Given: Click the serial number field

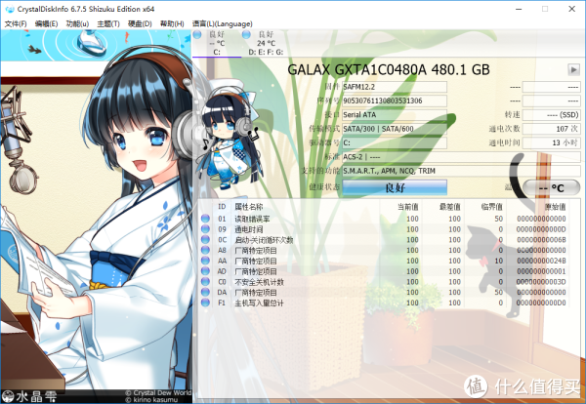Looking at the screenshot, I should [395, 101].
